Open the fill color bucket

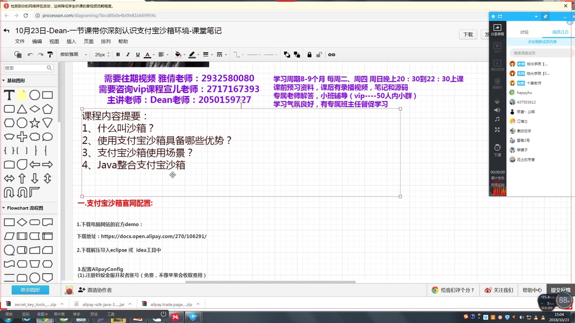pos(179,55)
